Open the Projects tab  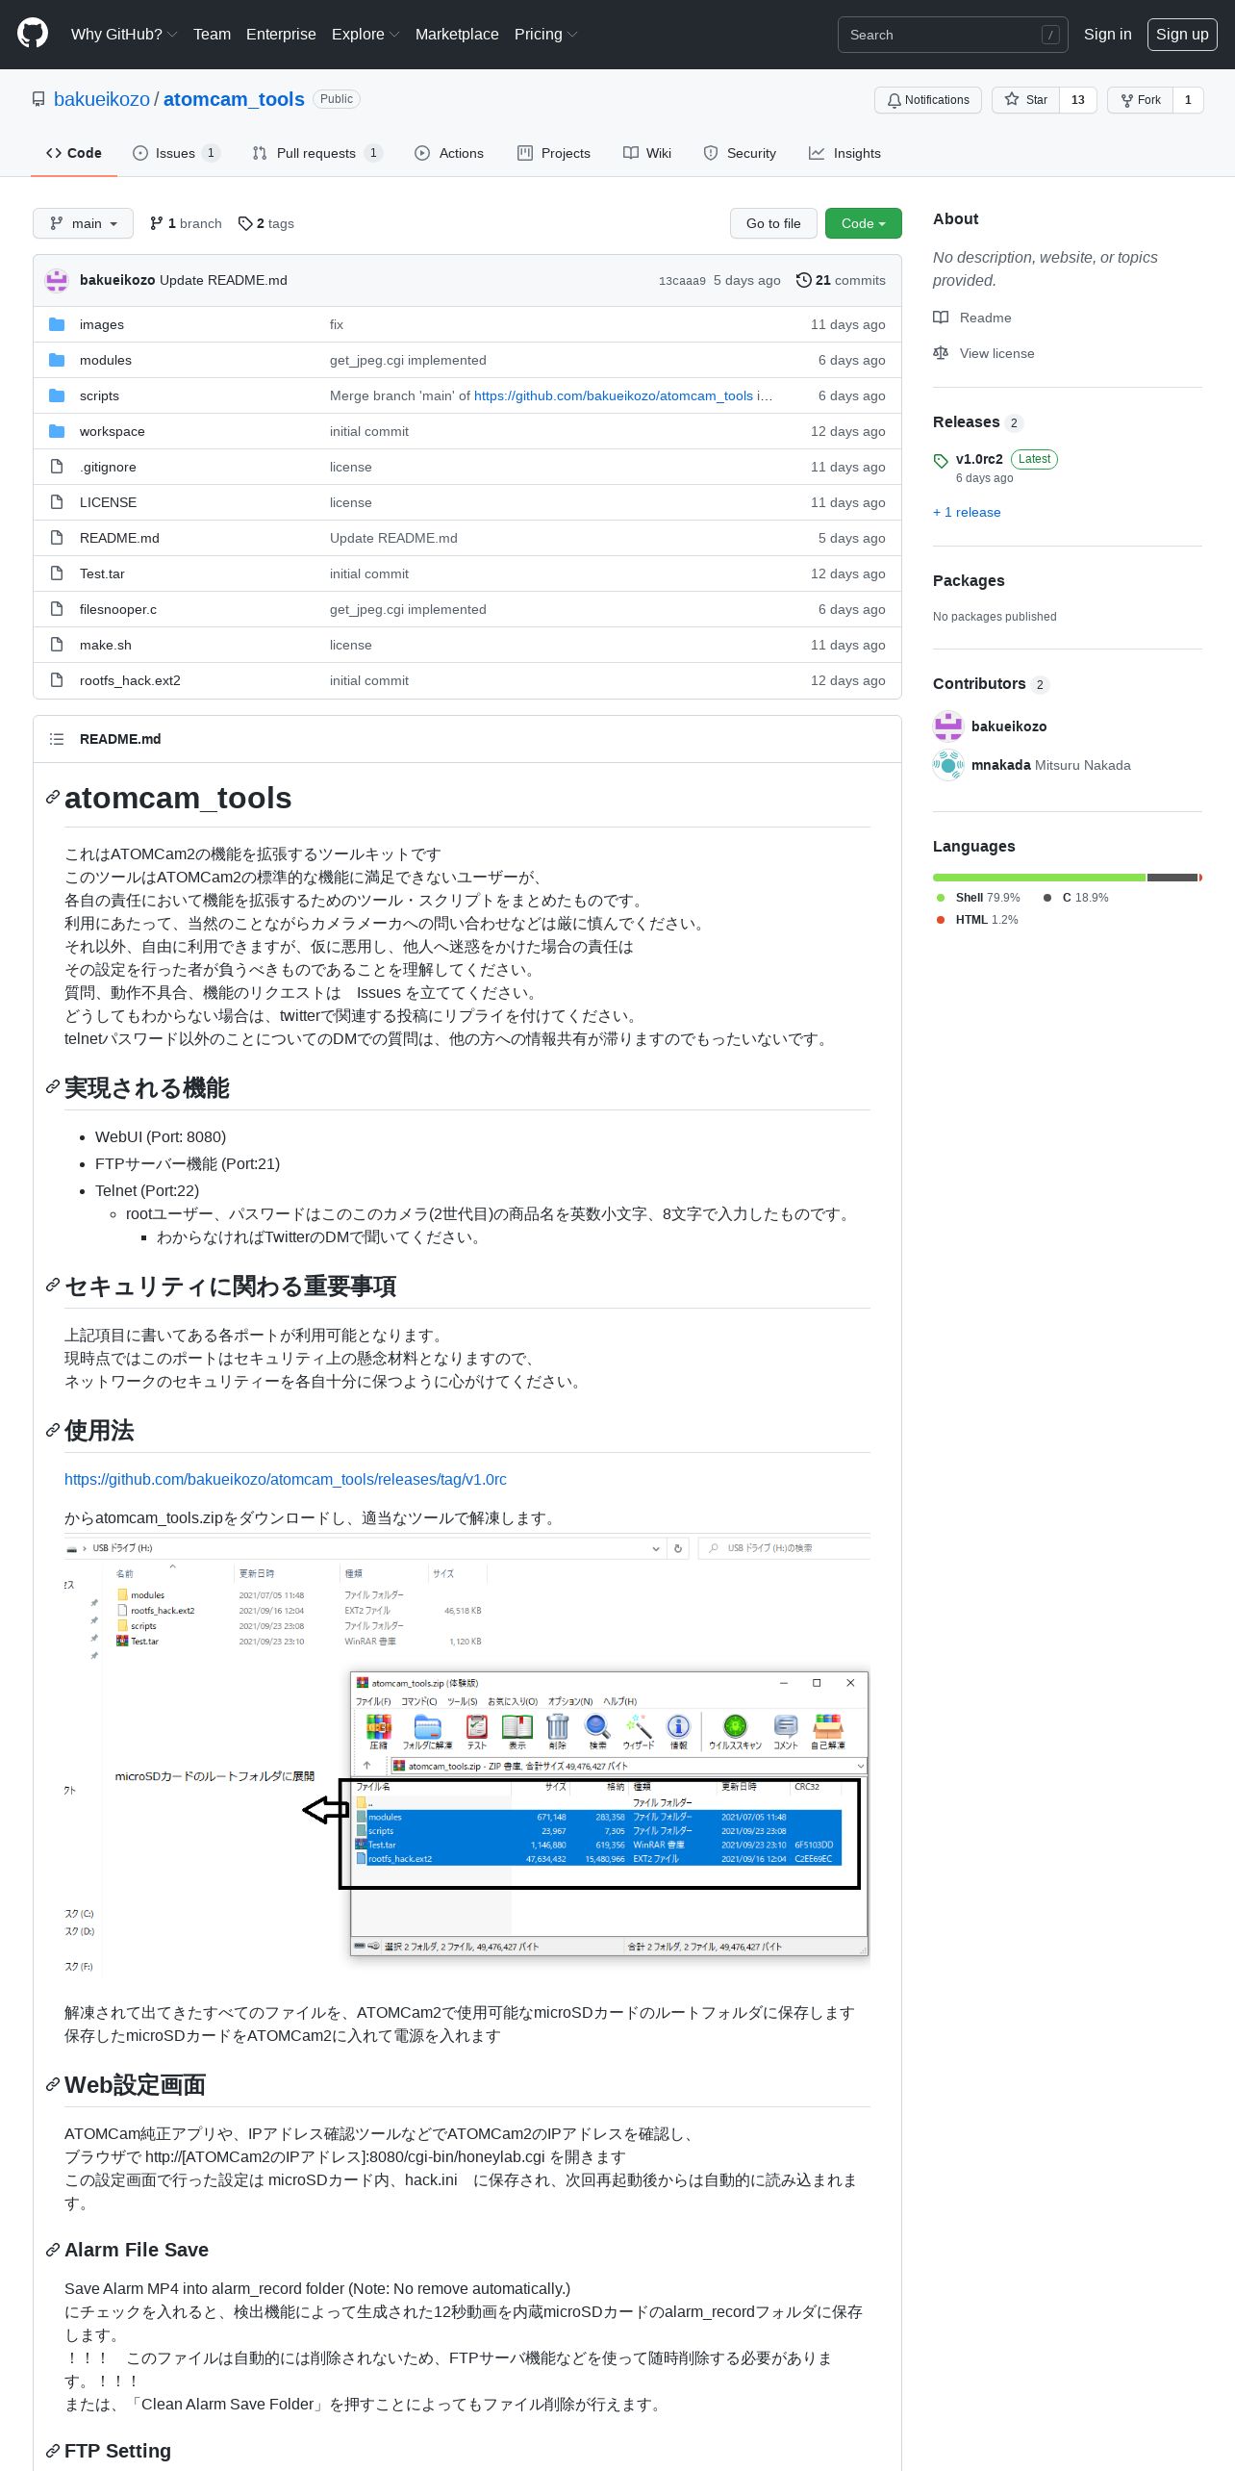point(554,153)
